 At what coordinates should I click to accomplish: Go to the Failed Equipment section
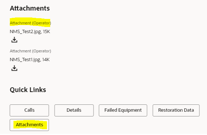(123, 110)
